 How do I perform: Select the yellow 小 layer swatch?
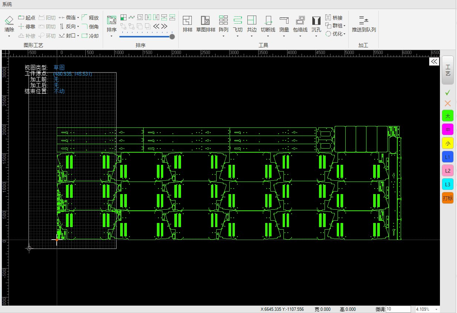pos(448,143)
